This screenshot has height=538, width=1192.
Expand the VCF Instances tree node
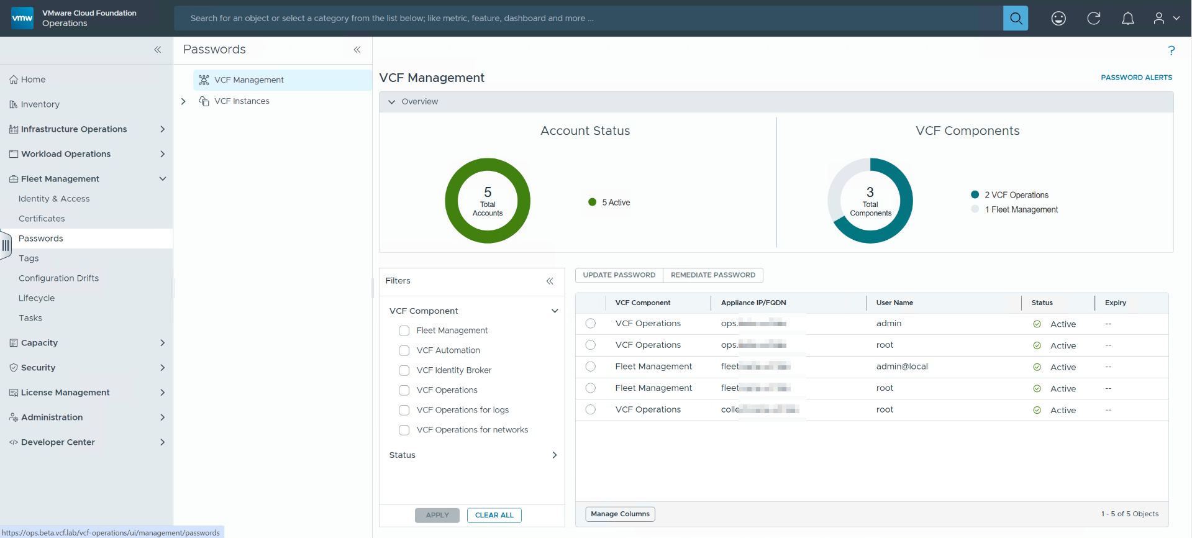point(183,101)
